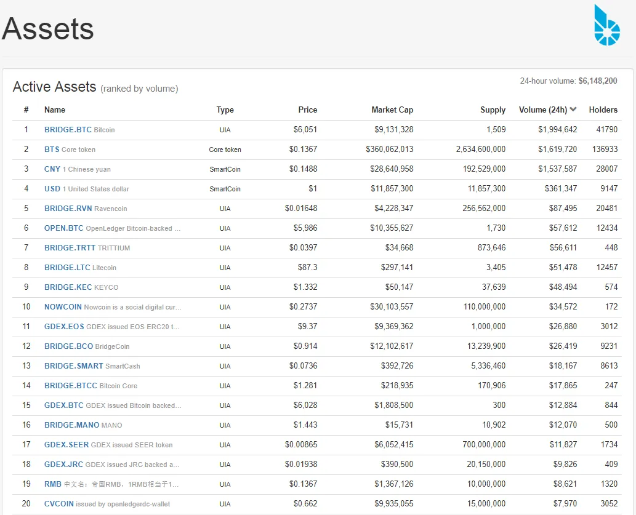Open the BRIDGE.SMART asset link
The height and width of the screenshot is (515, 636).
[74, 365]
